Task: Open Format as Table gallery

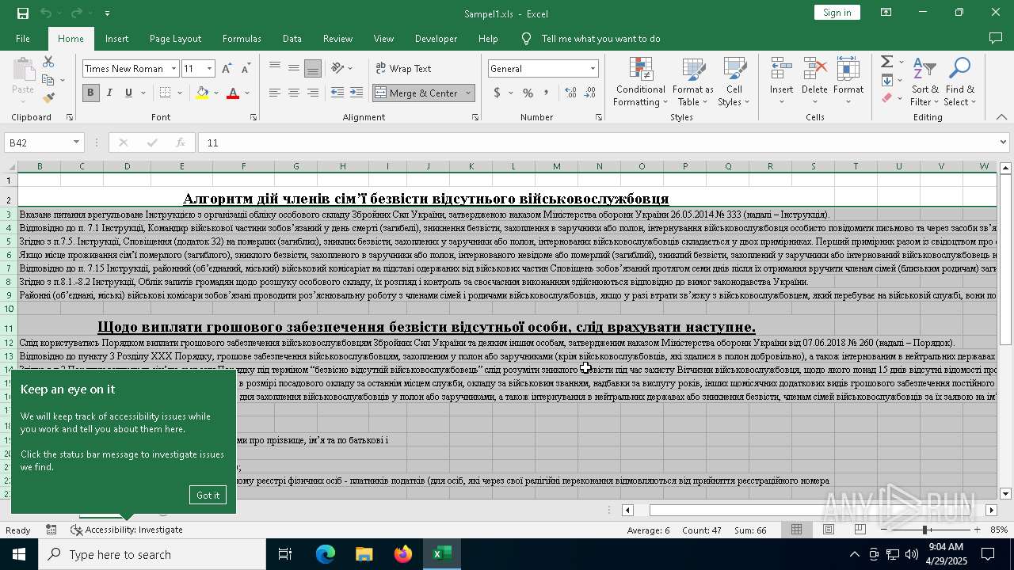Action: pos(692,82)
